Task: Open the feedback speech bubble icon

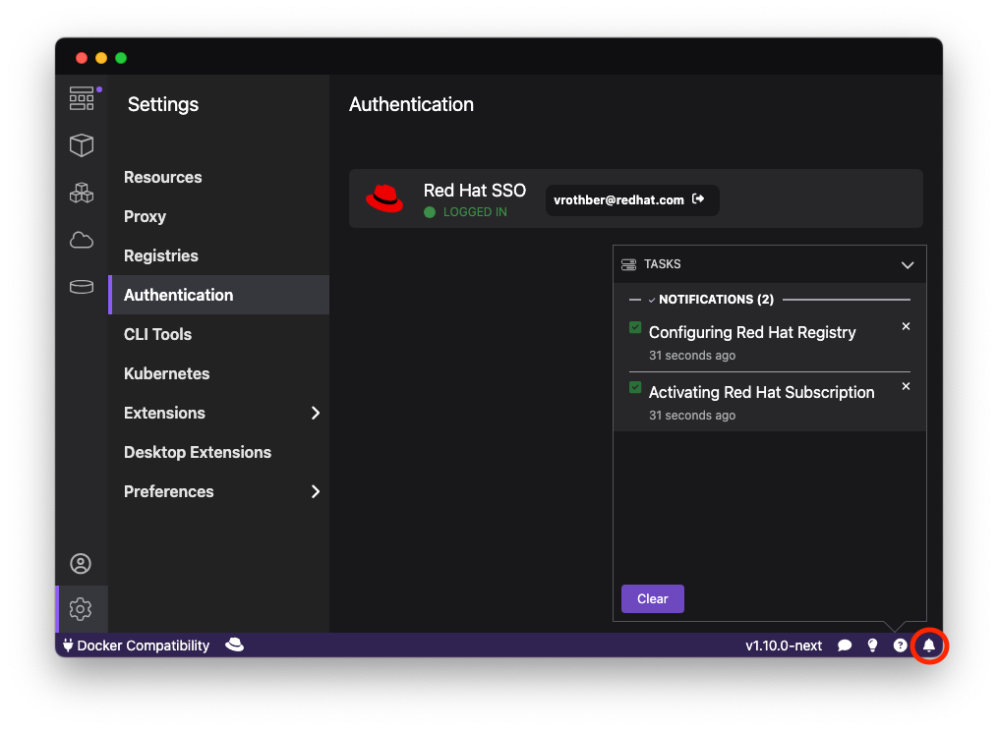Action: pos(845,646)
